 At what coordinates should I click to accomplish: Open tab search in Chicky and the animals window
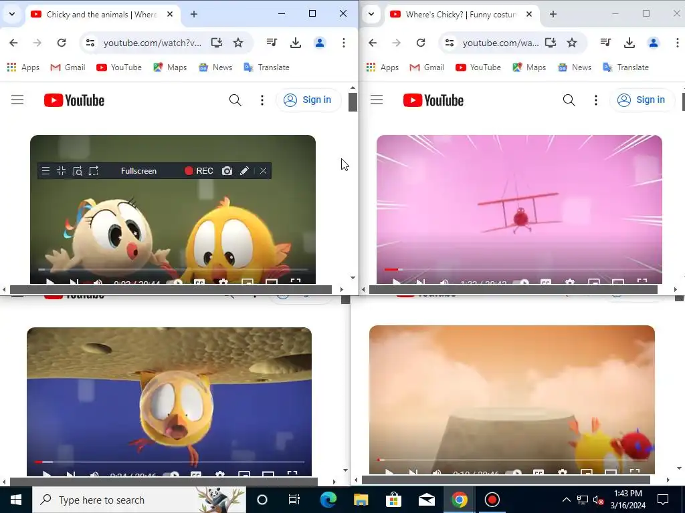(x=12, y=14)
